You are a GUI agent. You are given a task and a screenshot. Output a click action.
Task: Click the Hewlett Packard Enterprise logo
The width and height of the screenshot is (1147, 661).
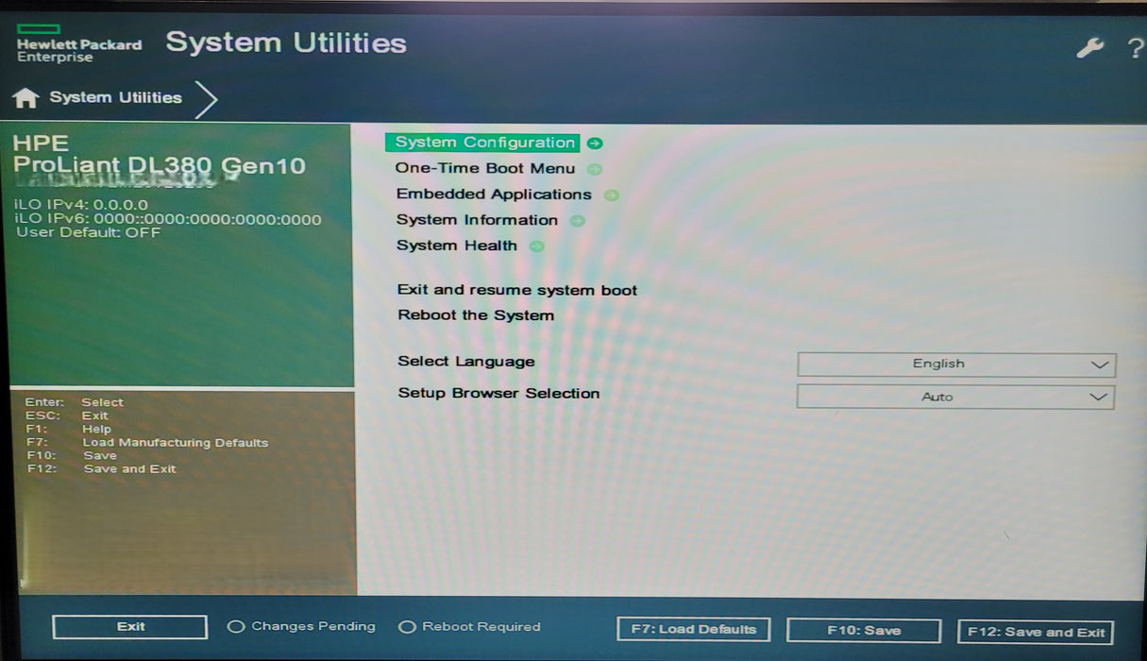(78, 44)
